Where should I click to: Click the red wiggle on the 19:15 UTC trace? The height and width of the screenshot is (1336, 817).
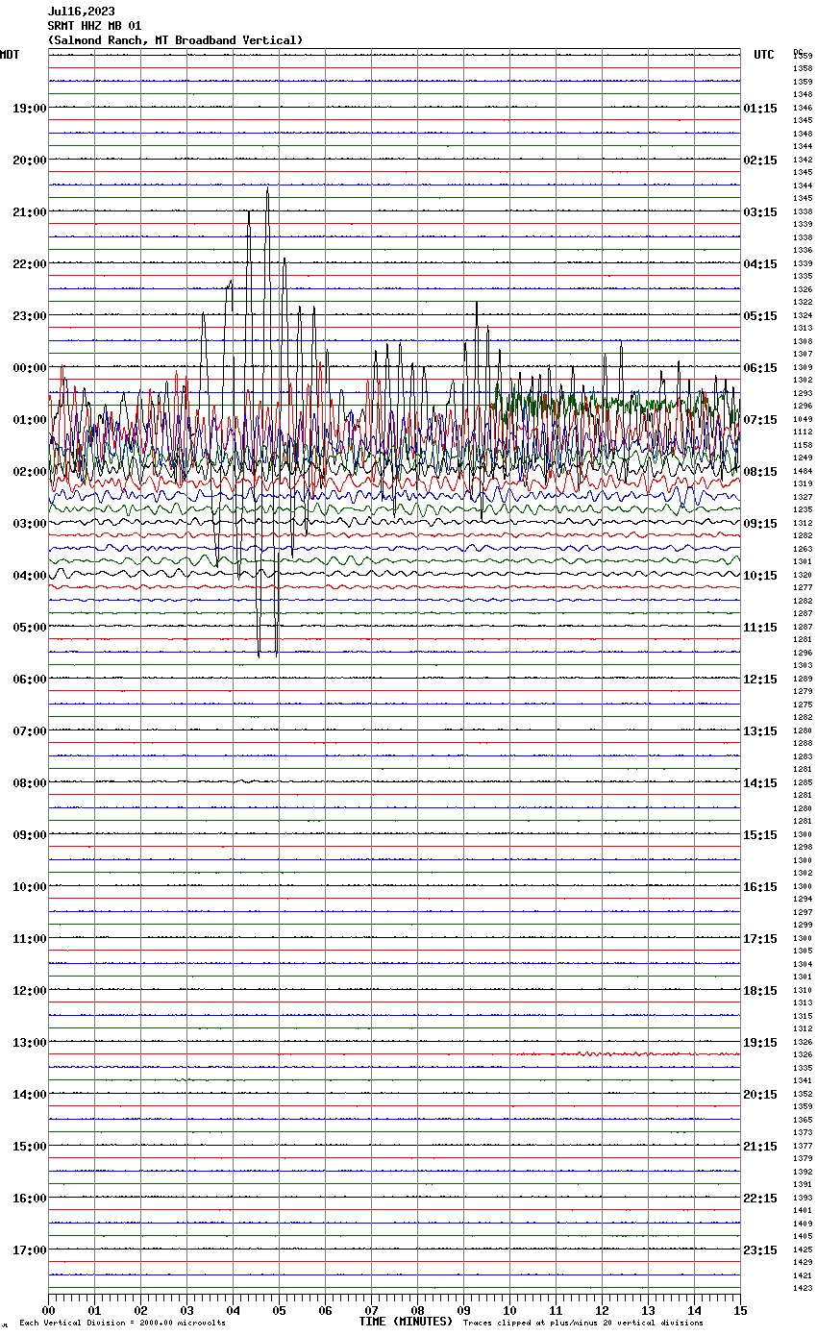coord(596,1054)
